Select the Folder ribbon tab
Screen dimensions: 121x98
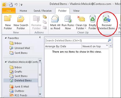click(62, 11)
